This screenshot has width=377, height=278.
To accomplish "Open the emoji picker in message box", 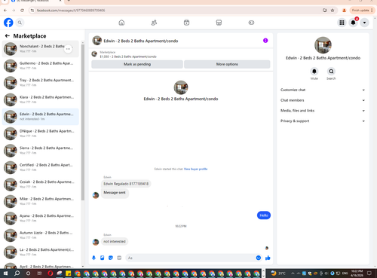I will point(259,258).
